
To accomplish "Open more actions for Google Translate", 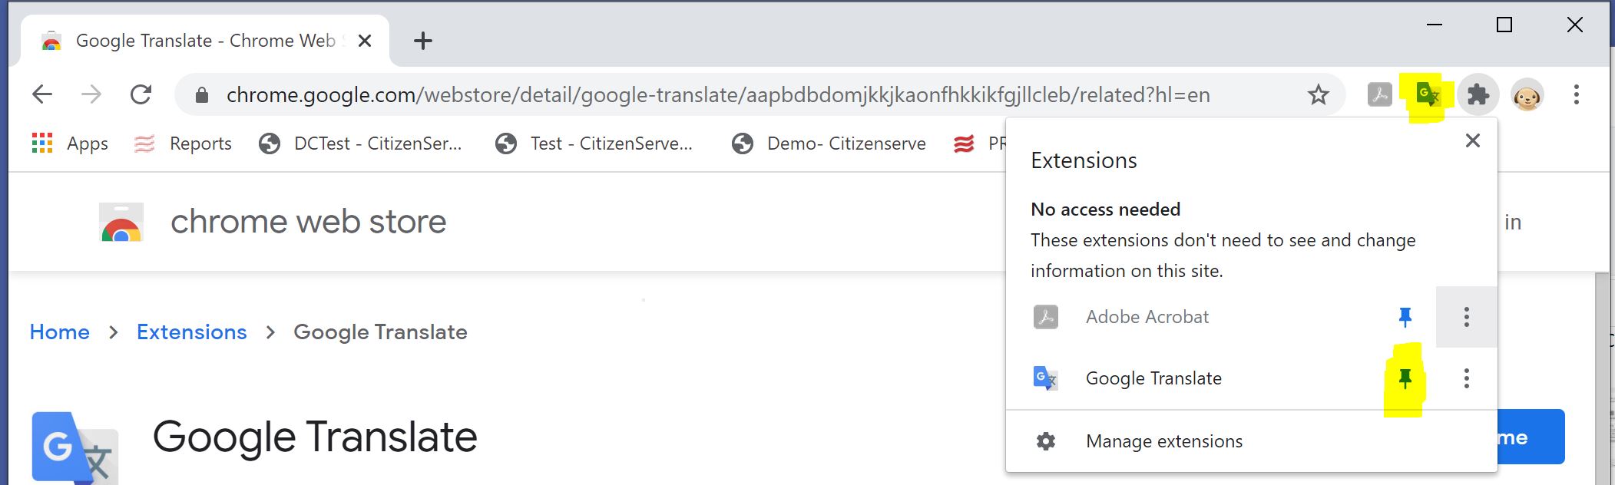I will (x=1466, y=378).
